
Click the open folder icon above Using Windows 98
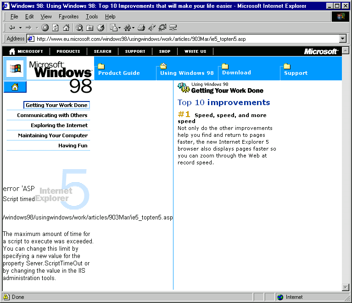point(163,66)
